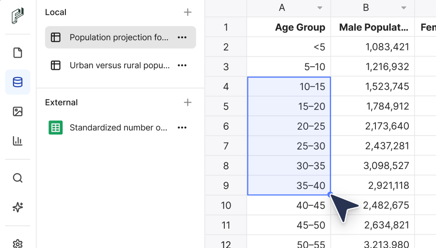Open options for Standardized number sheet
Screen dimensions: 436x248
pyautogui.click(x=182, y=128)
